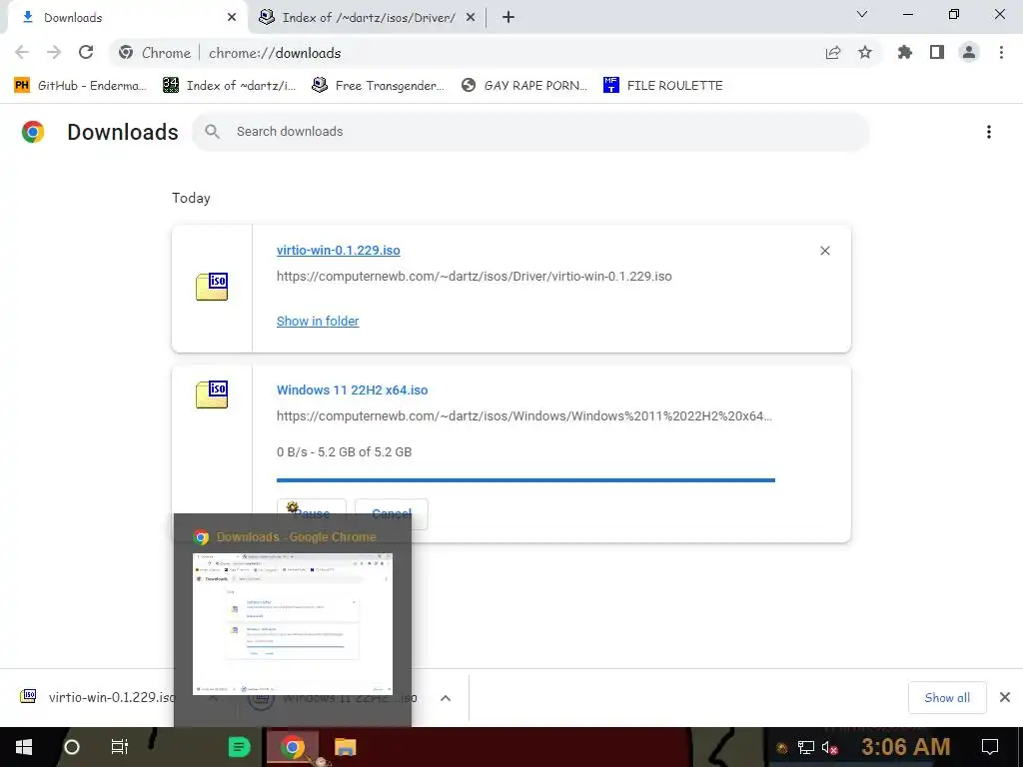Screen dimensions: 1023x767
Task: Open the Windows 11 22H2 x64.iso link
Action: point(353,390)
